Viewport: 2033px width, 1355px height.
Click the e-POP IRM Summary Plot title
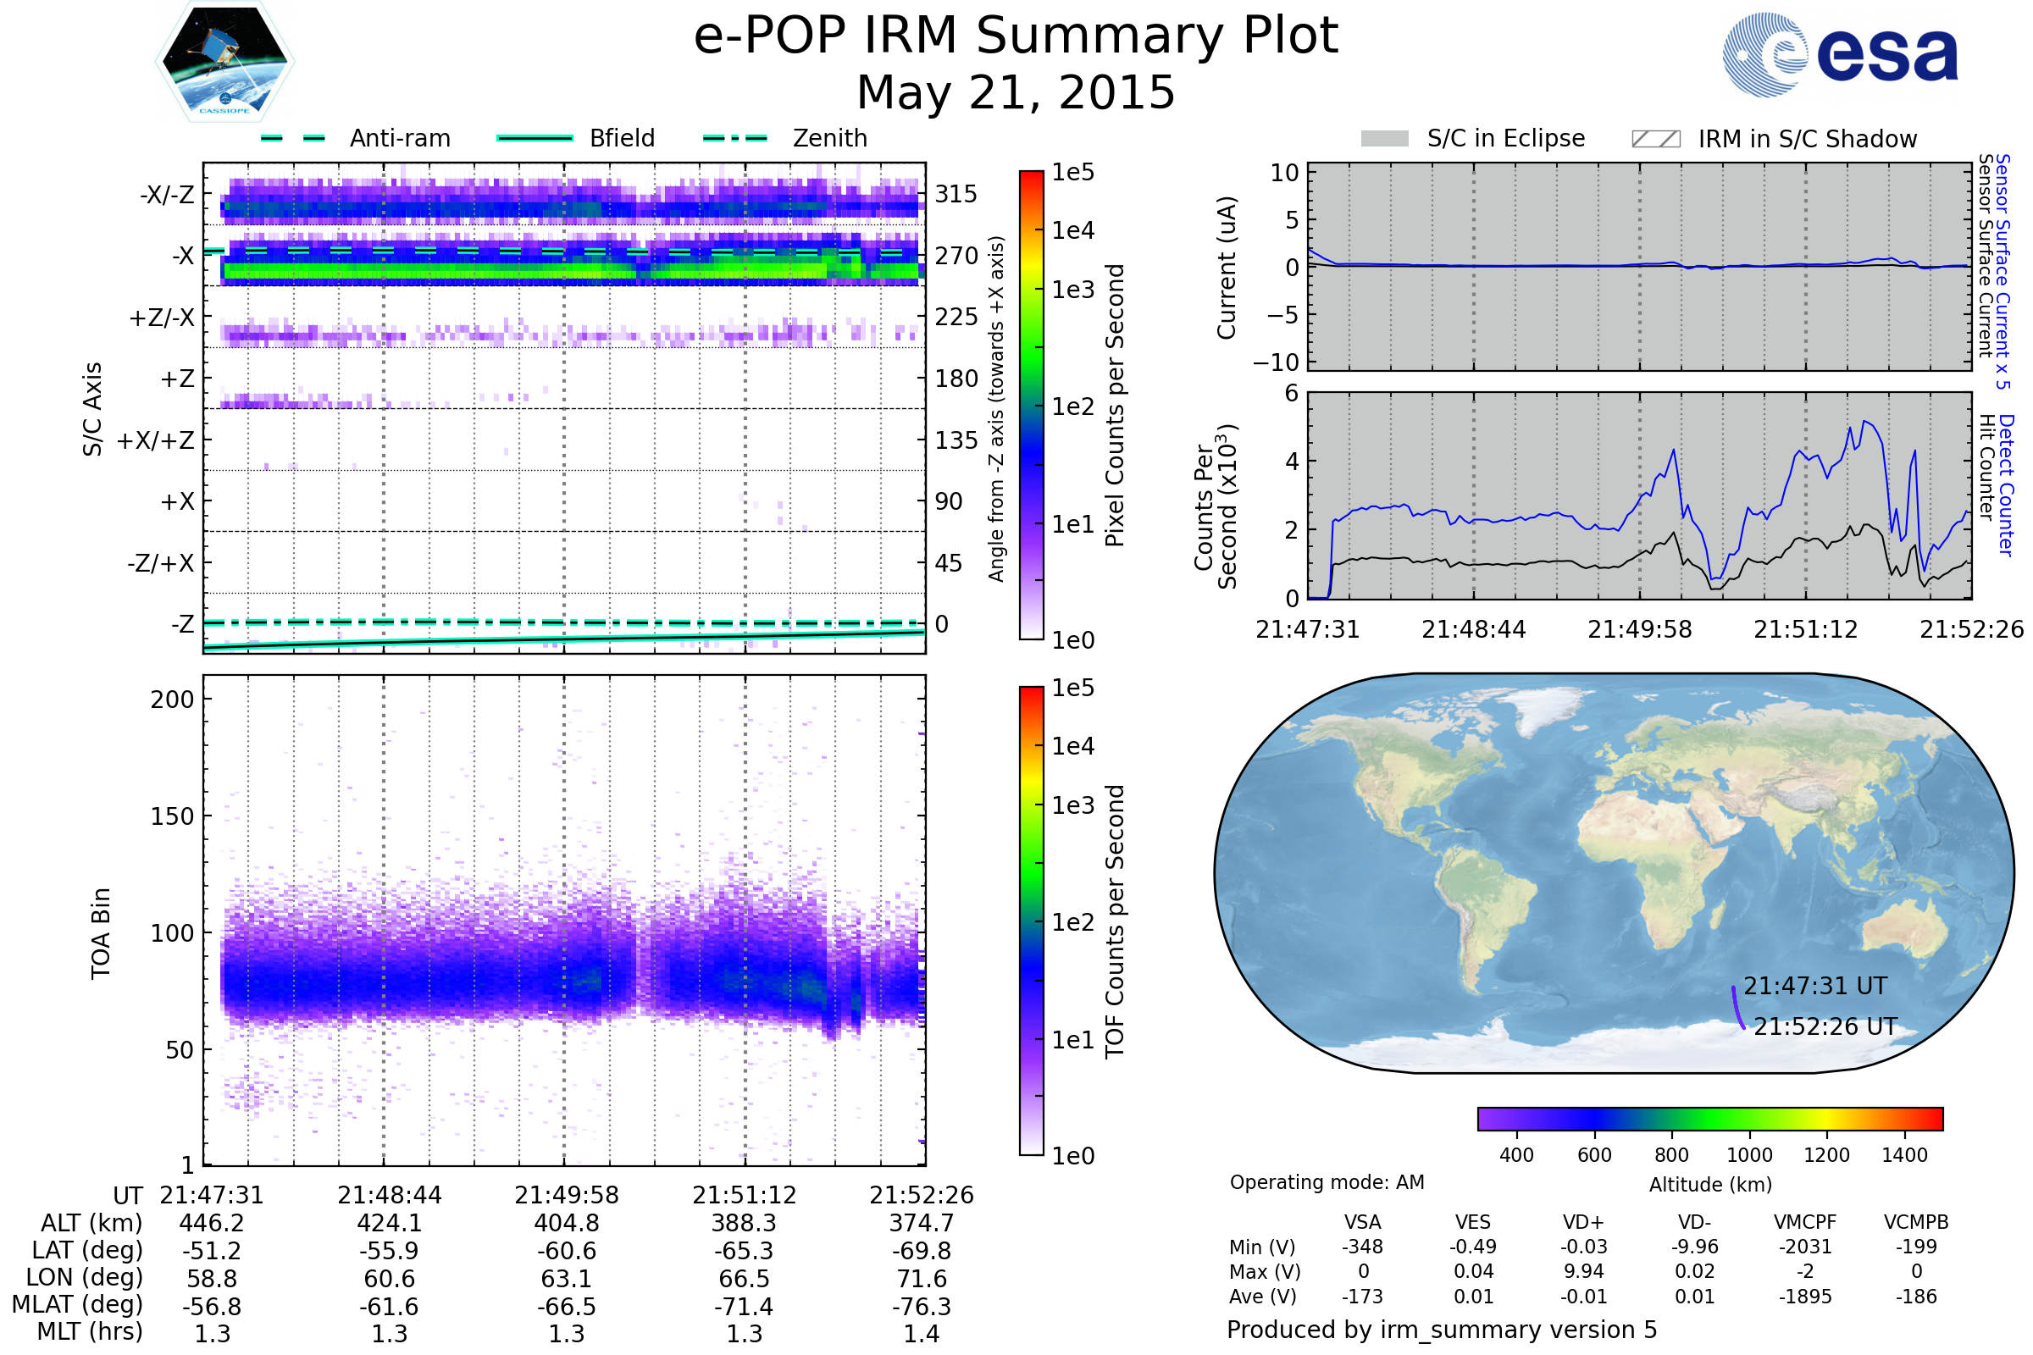[x=1016, y=36]
